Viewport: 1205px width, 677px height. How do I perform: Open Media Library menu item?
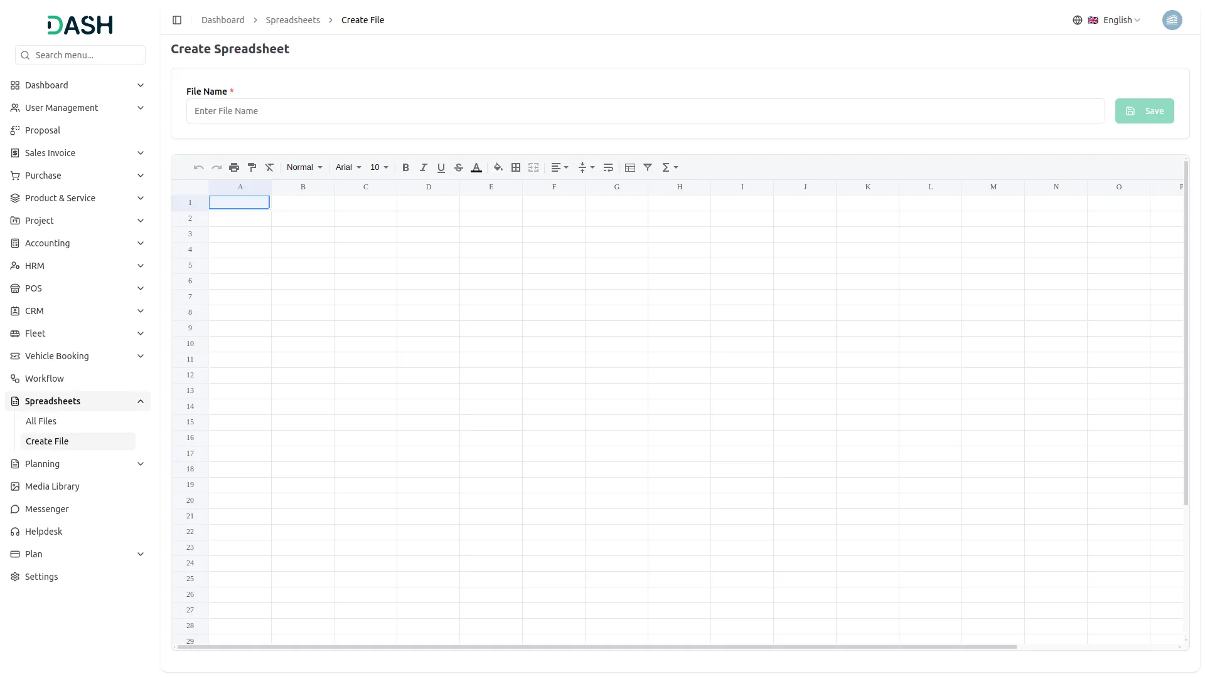click(x=78, y=486)
